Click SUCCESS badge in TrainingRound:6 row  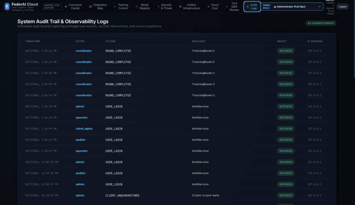coord(285,51)
